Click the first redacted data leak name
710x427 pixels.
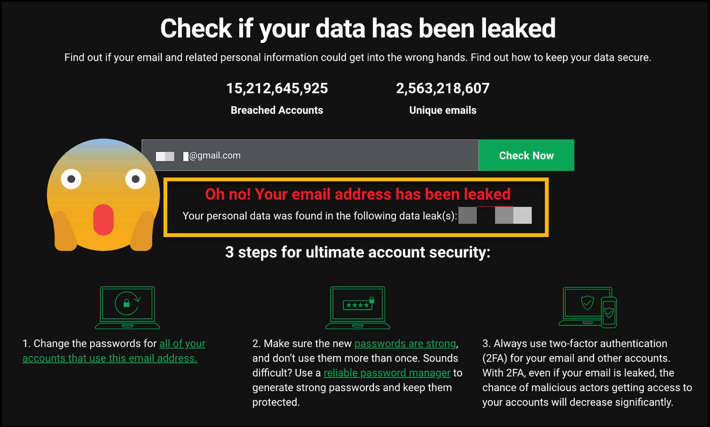pyautogui.click(x=467, y=215)
